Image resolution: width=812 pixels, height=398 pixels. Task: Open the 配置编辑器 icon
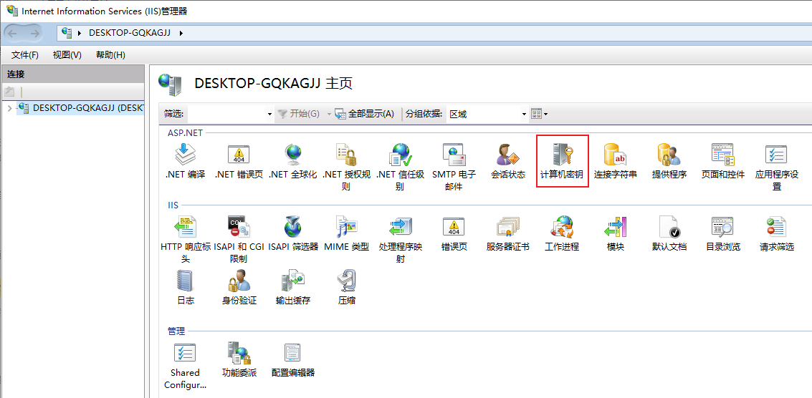292,353
